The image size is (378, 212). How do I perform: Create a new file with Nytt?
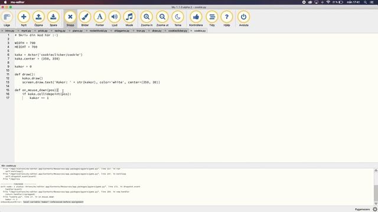pos(24,18)
